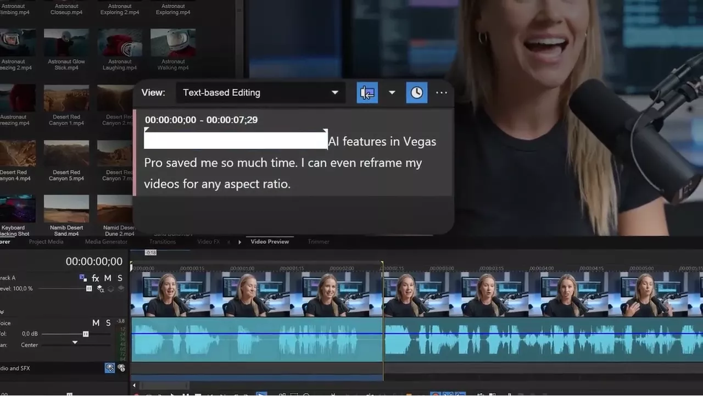Open the Text-based Editing view dropdown
The width and height of the screenshot is (703, 396).
[x=260, y=92]
